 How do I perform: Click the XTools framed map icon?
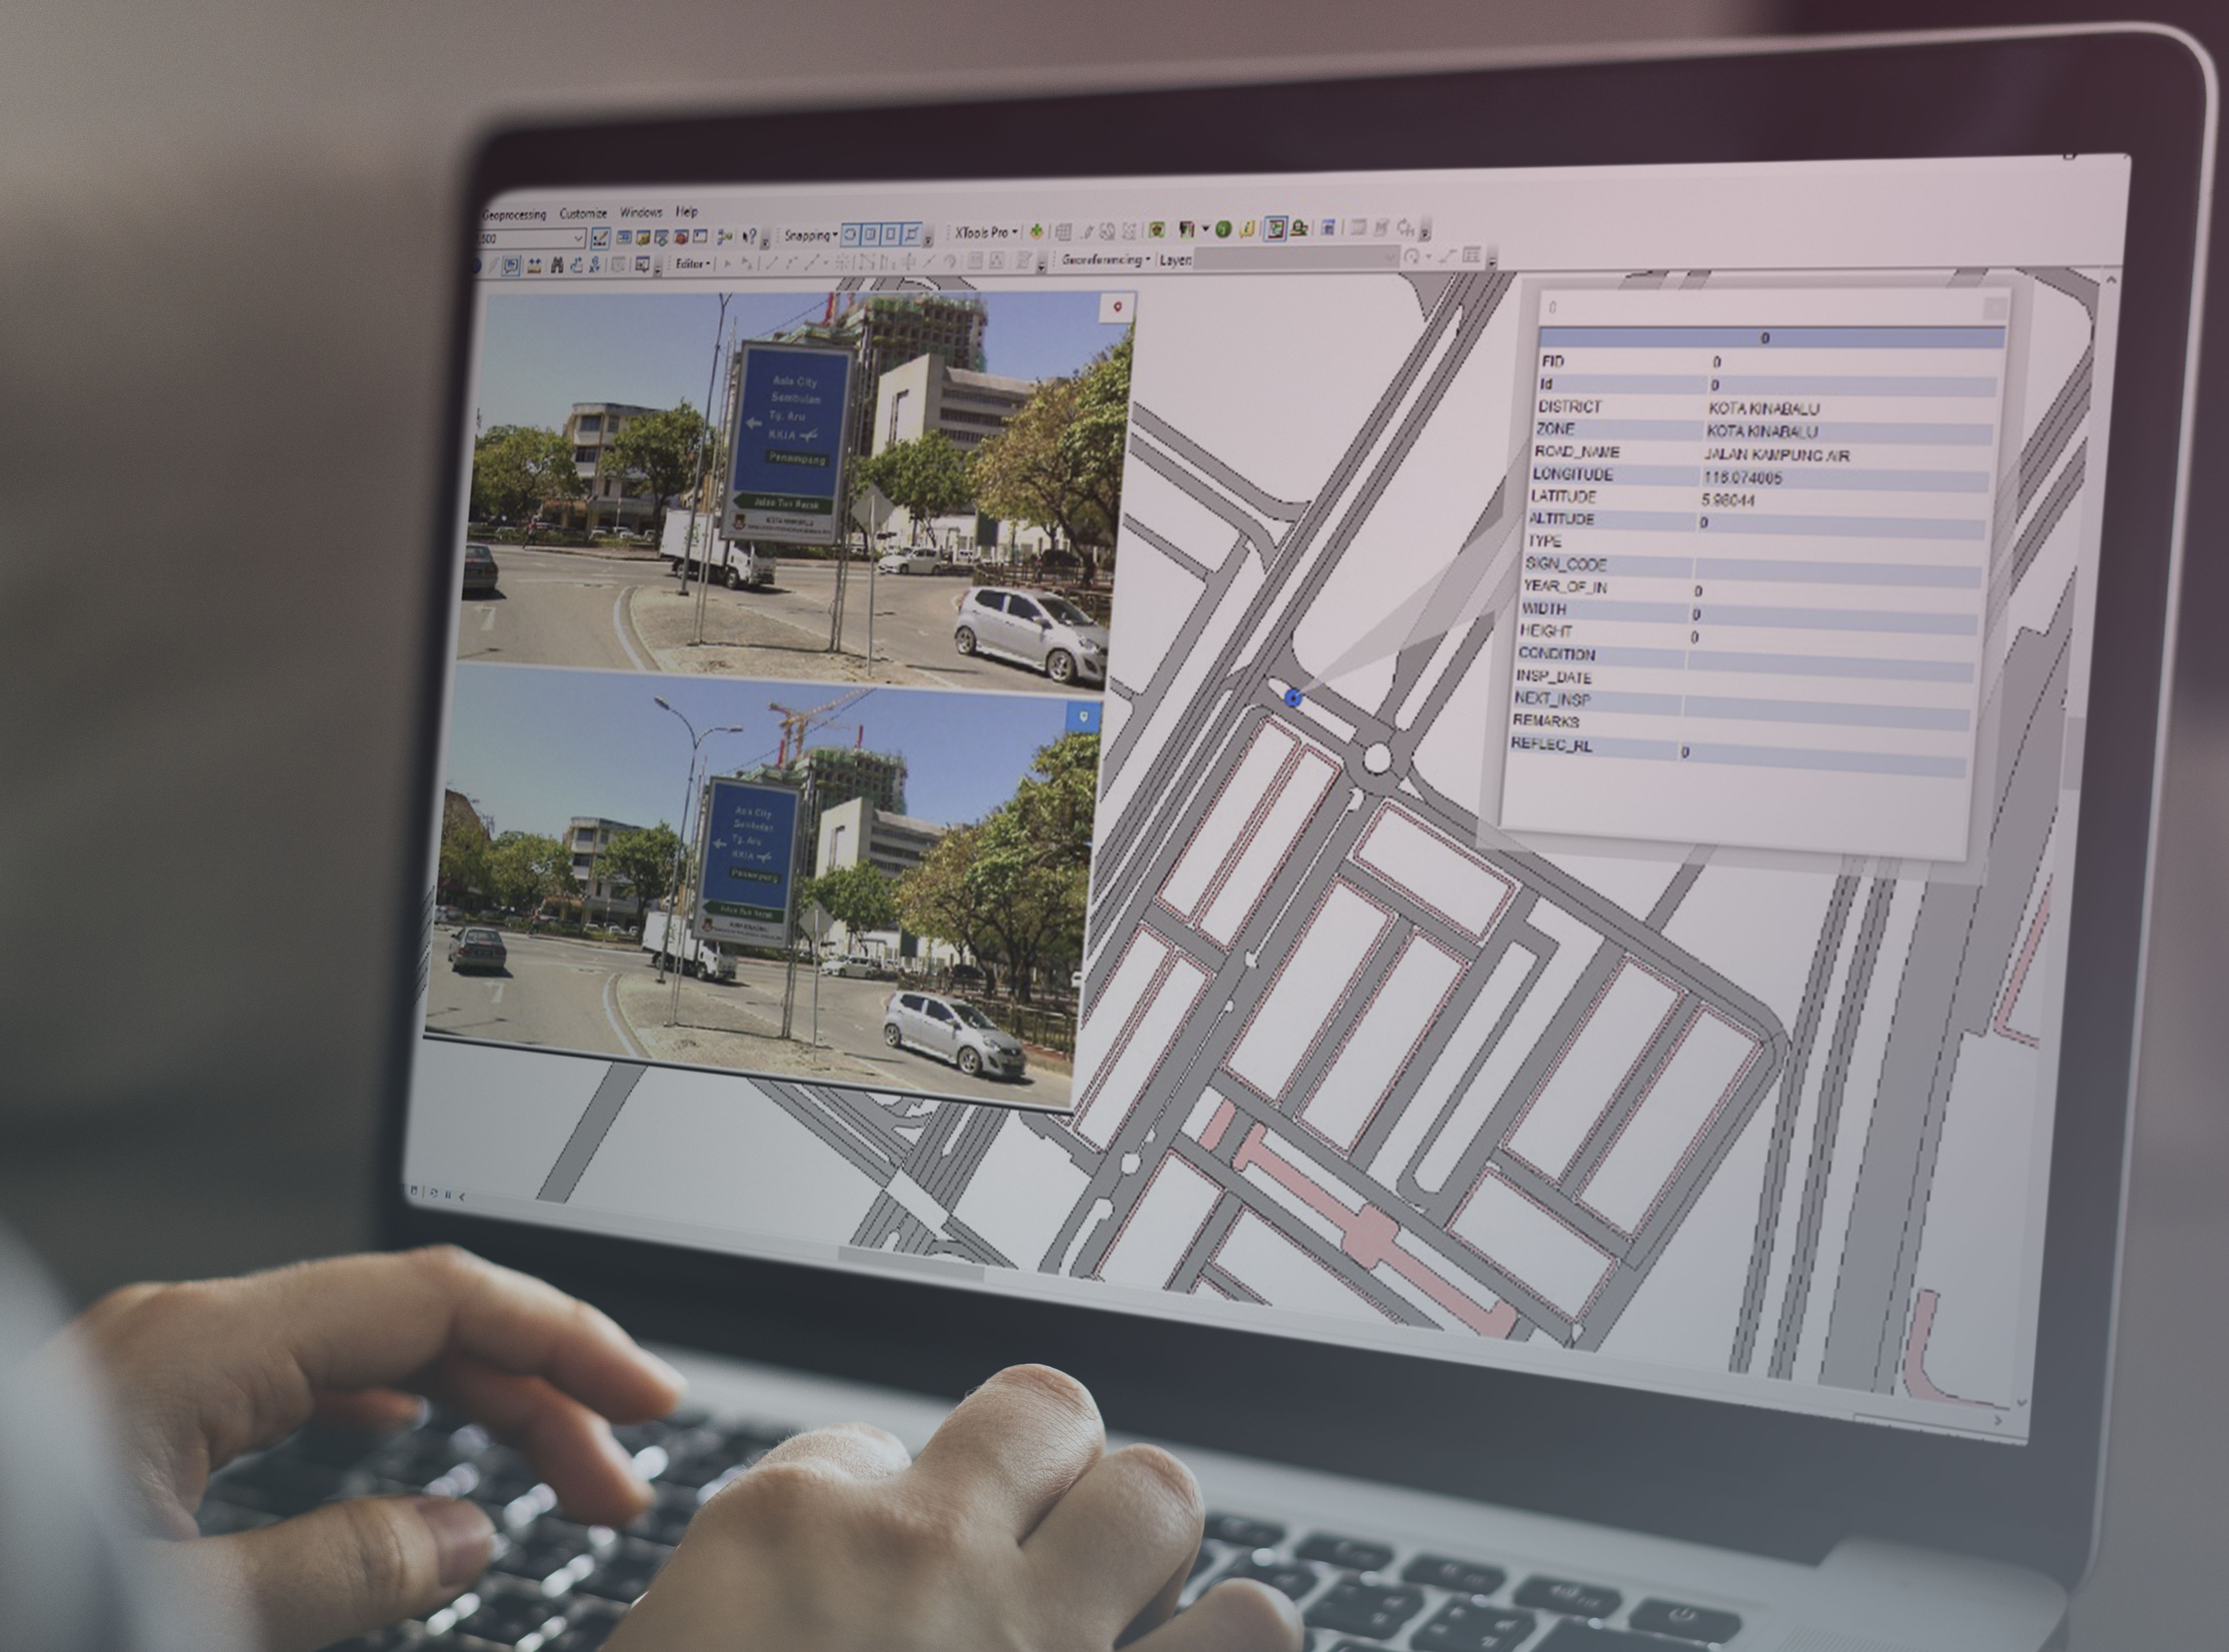(x=1156, y=230)
